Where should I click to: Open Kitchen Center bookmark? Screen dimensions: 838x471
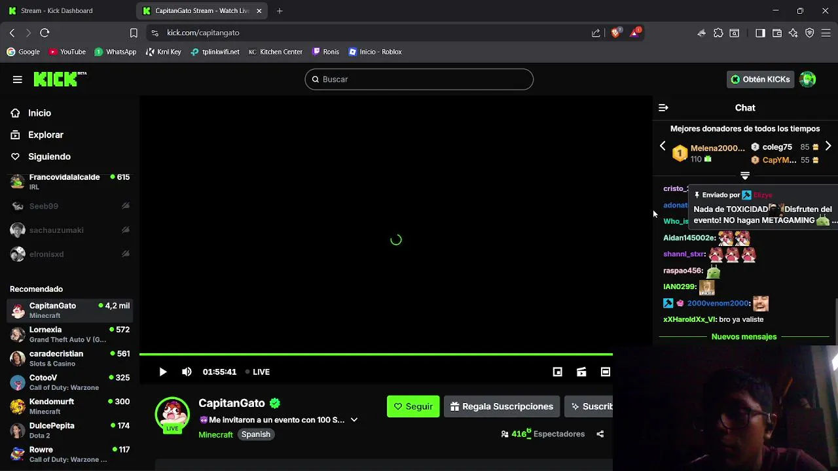(x=275, y=52)
